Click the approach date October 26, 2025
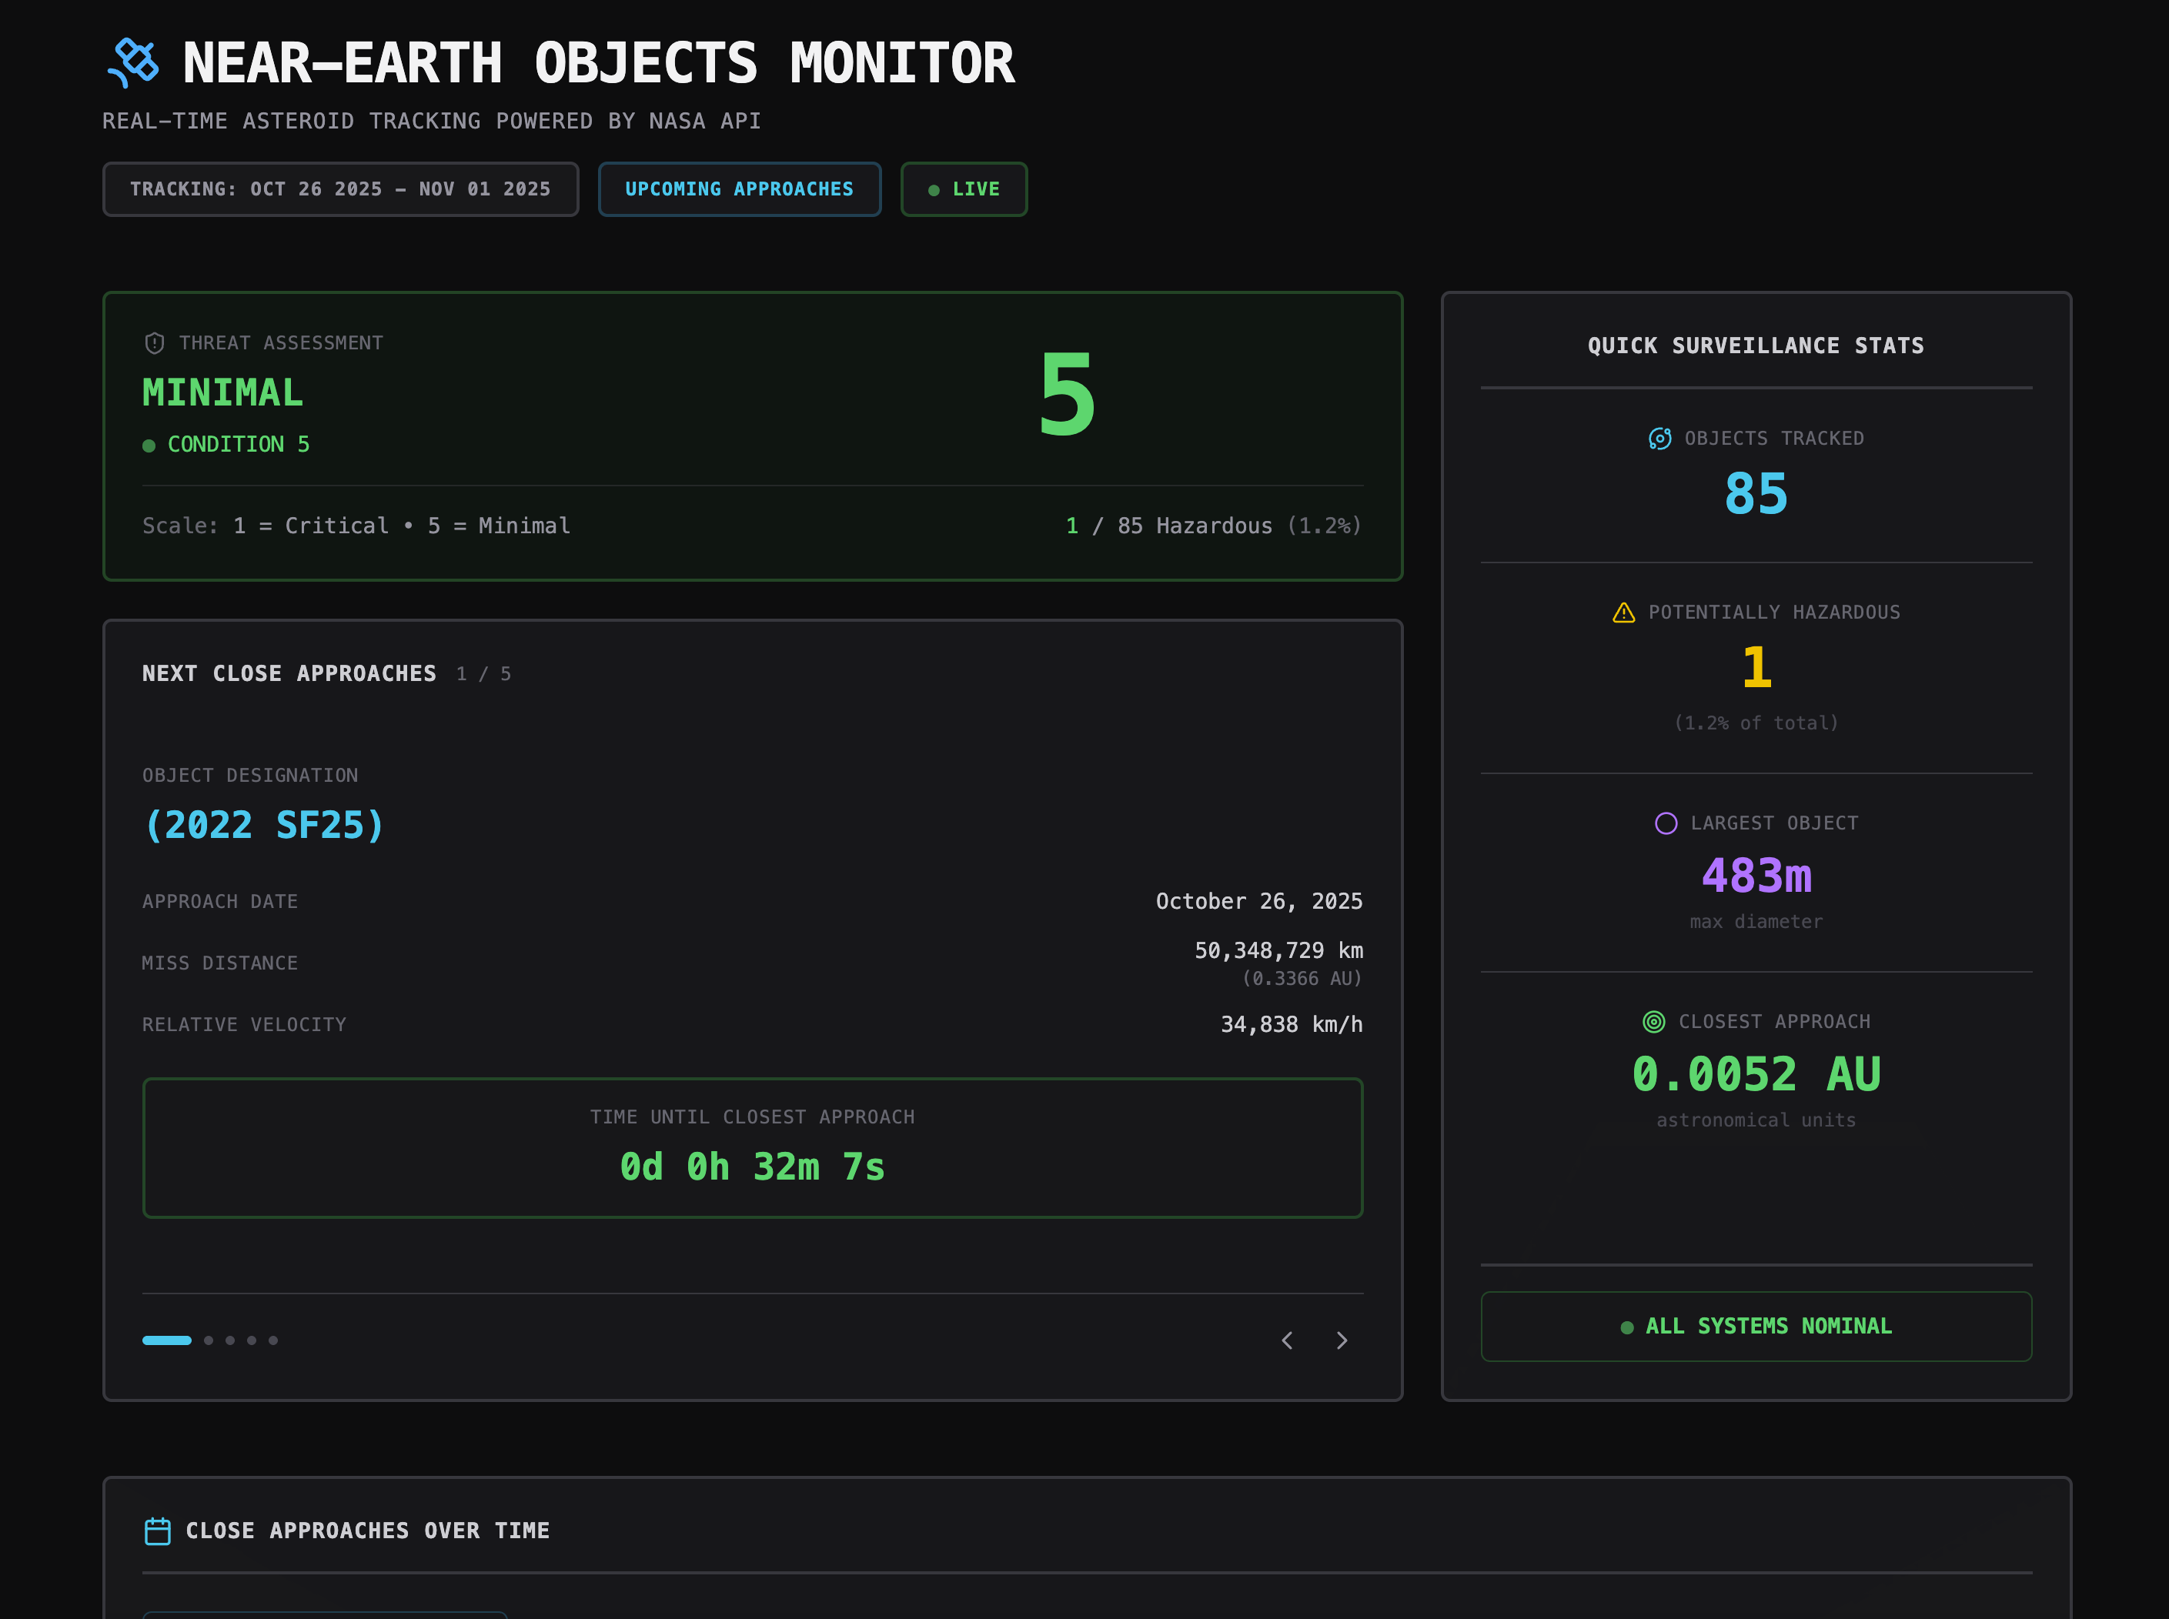This screenshot has width=2169, height=1619. click(x=1258, y=902)
